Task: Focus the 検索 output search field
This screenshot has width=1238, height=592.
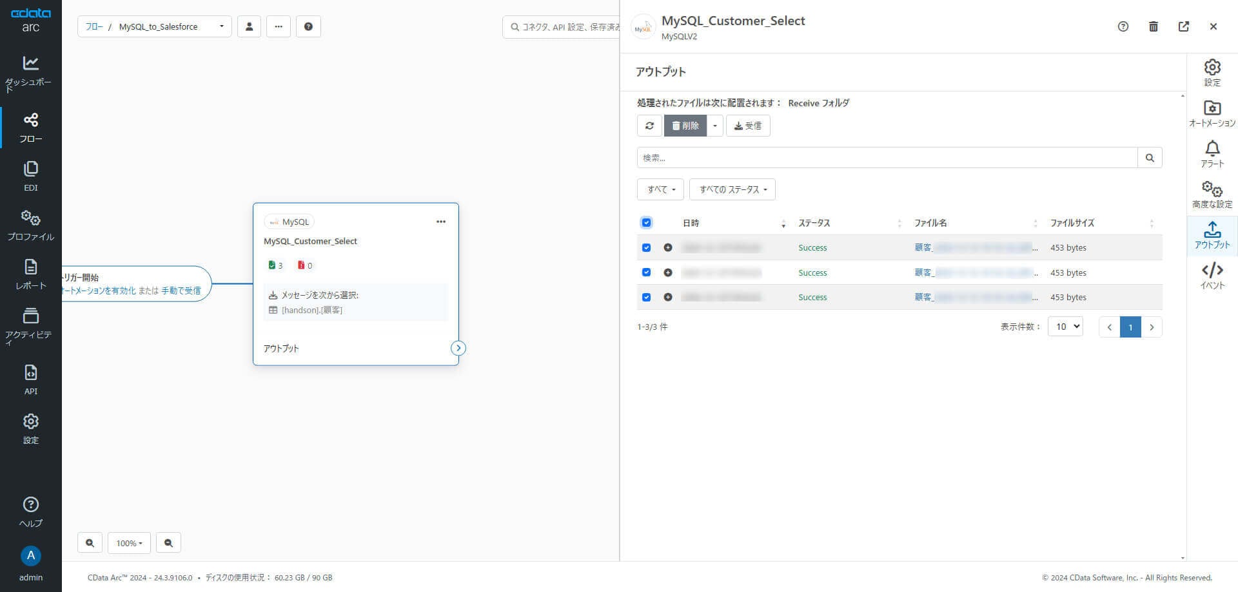Action: click(887, 158)
